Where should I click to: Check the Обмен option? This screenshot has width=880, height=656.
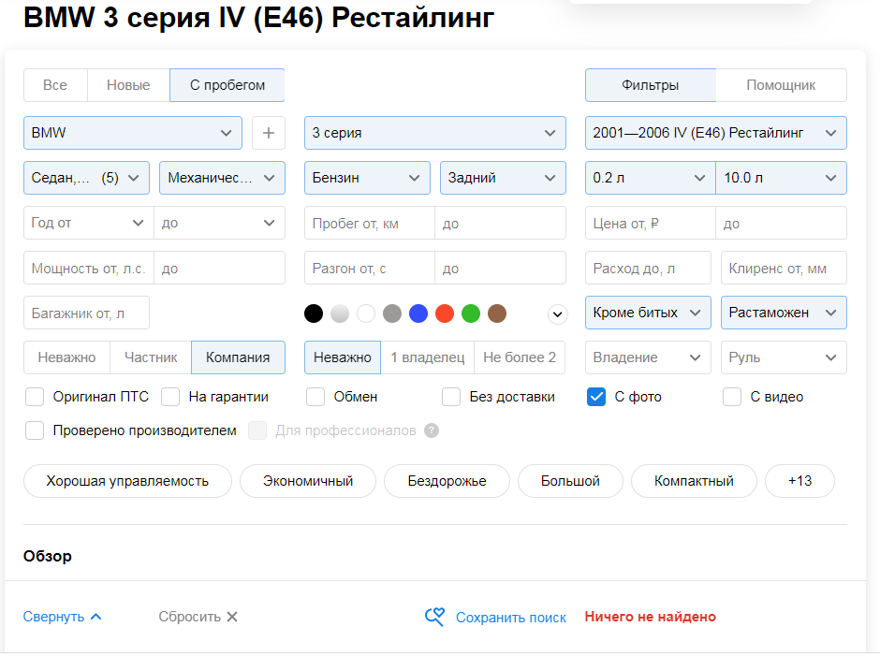(315, 397)
